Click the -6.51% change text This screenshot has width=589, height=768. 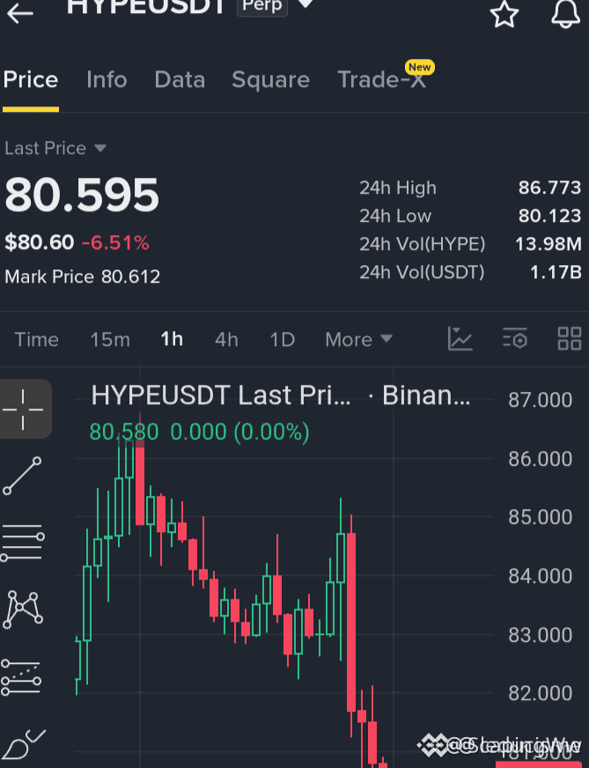click(x=115, y=242)
